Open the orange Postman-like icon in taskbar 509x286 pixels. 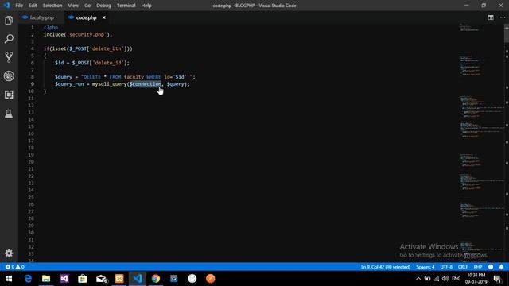210,279
